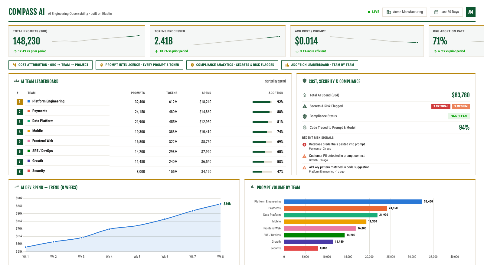This screenshot has height=272, width=484.
Task: Click the up arrow in Total Prompts card
Action: [15, 51]
